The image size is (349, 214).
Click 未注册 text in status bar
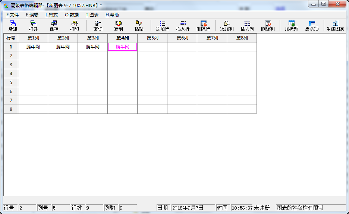pyautogui.click(x=262, y=208)
